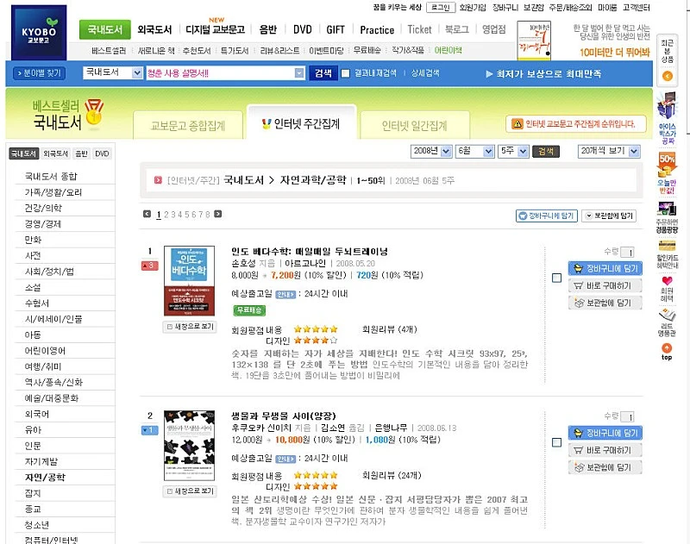Open the 외국도서 main menu
The width and height of the screenshot is (690, 544).
coord(154,30)
